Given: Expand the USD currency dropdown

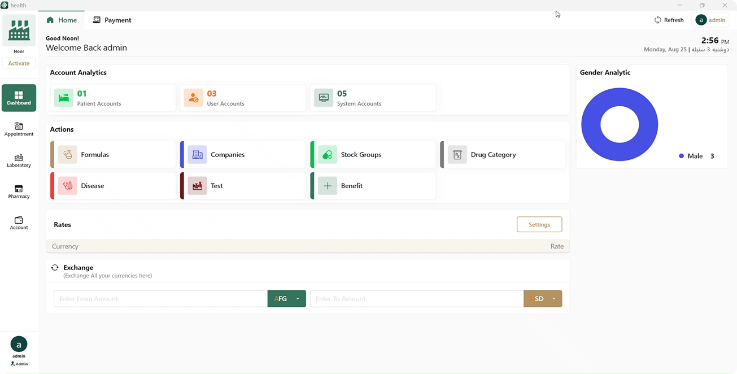Looking at the screenshot, I should pos(553,299).
